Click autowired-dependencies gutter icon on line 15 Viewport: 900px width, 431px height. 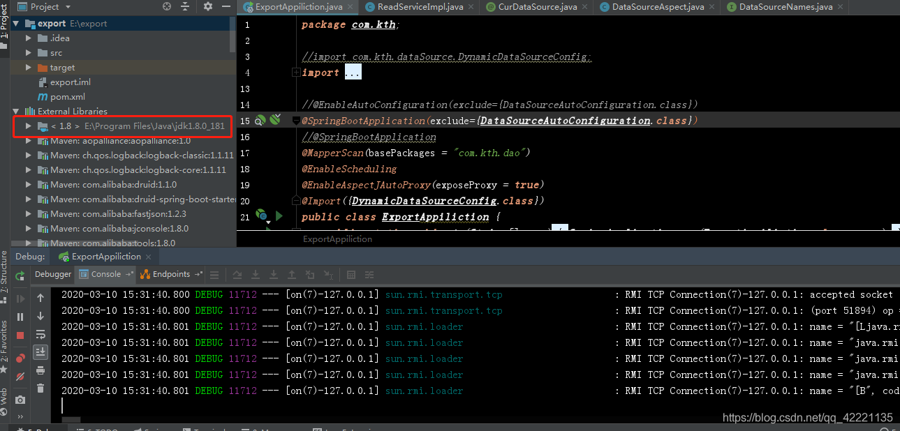(275, 120)
